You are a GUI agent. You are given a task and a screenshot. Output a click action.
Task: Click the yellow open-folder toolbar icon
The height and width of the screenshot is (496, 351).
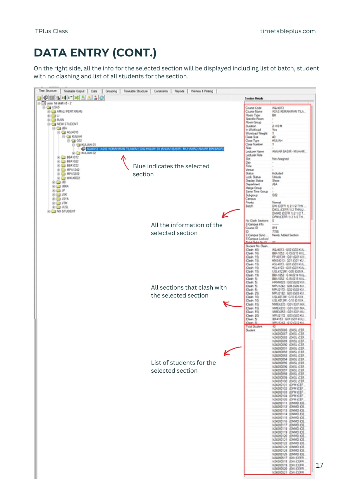[x=39, y=98]
